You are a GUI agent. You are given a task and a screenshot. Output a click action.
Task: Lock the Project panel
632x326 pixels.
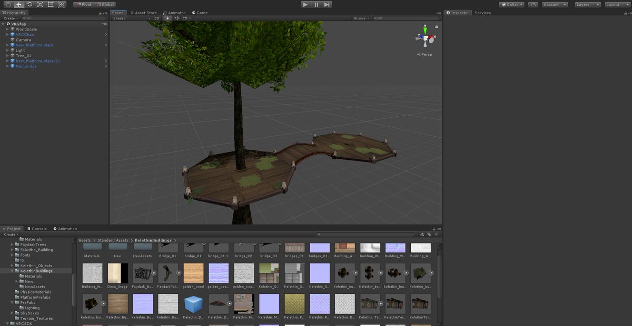coord(434,229)
